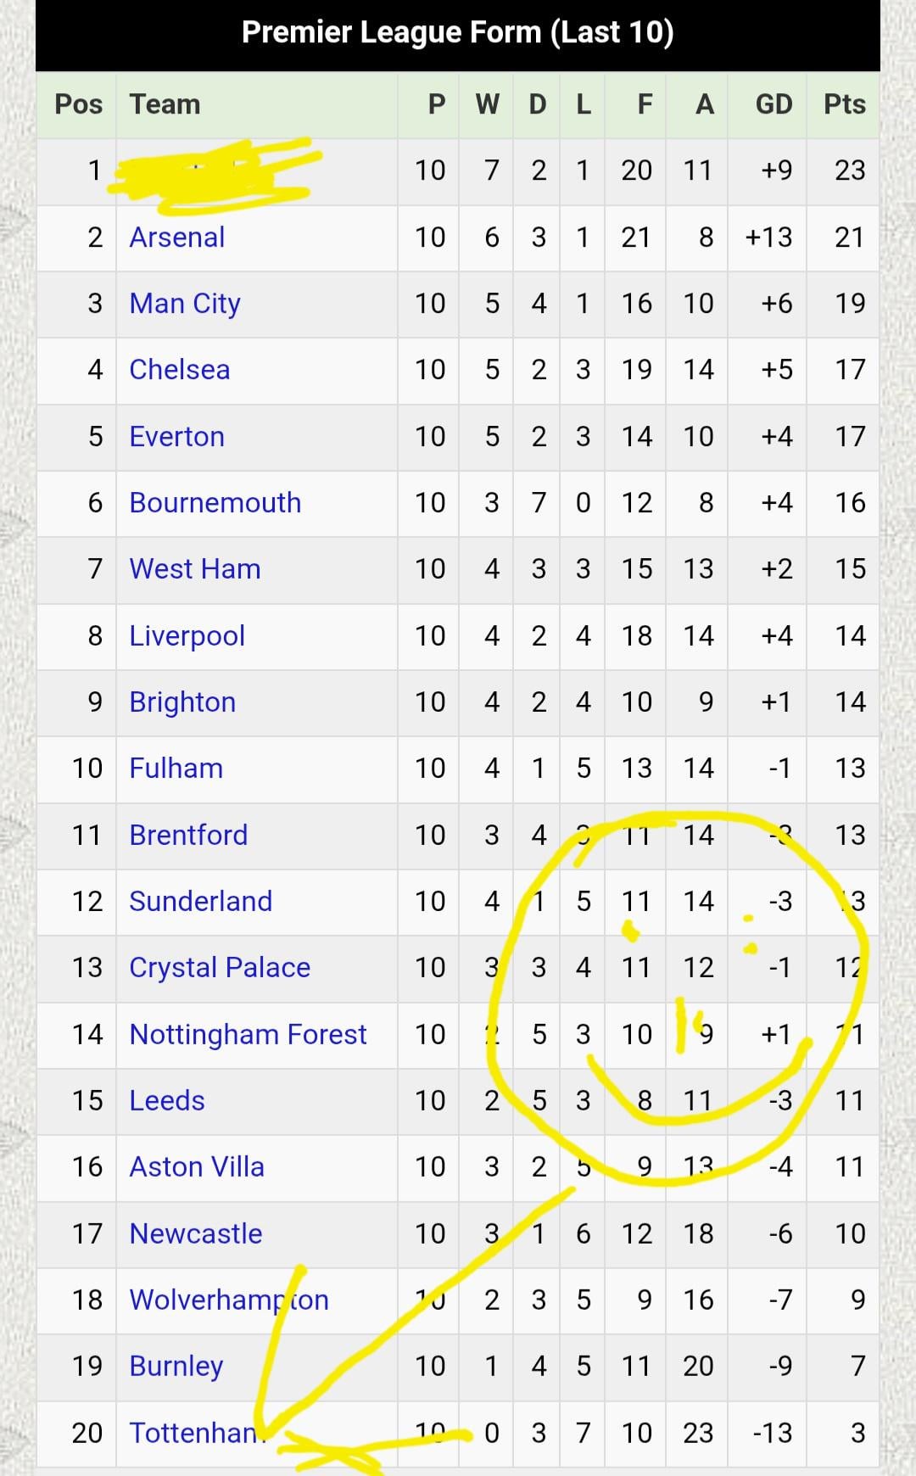The width and height of the screenshot is (916, 1476).
Task: Open the Sunderland team link
Action: [201, 902]
